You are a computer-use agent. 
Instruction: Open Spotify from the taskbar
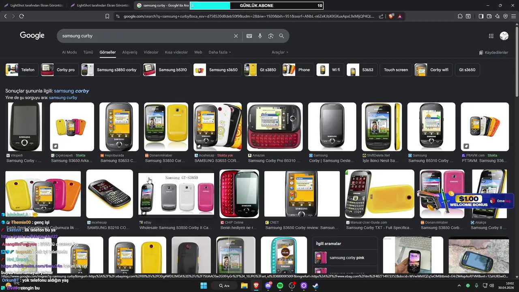tap(280, 286)
